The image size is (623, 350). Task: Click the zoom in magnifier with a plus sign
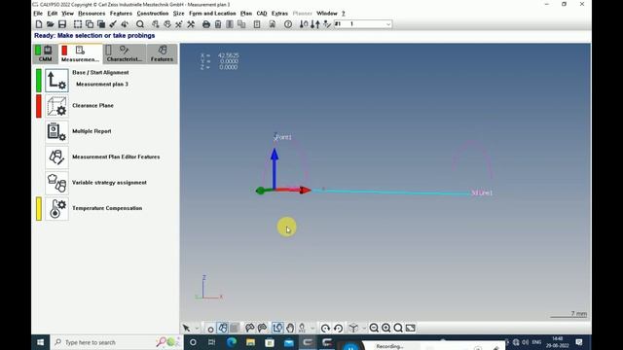point(385,328)
